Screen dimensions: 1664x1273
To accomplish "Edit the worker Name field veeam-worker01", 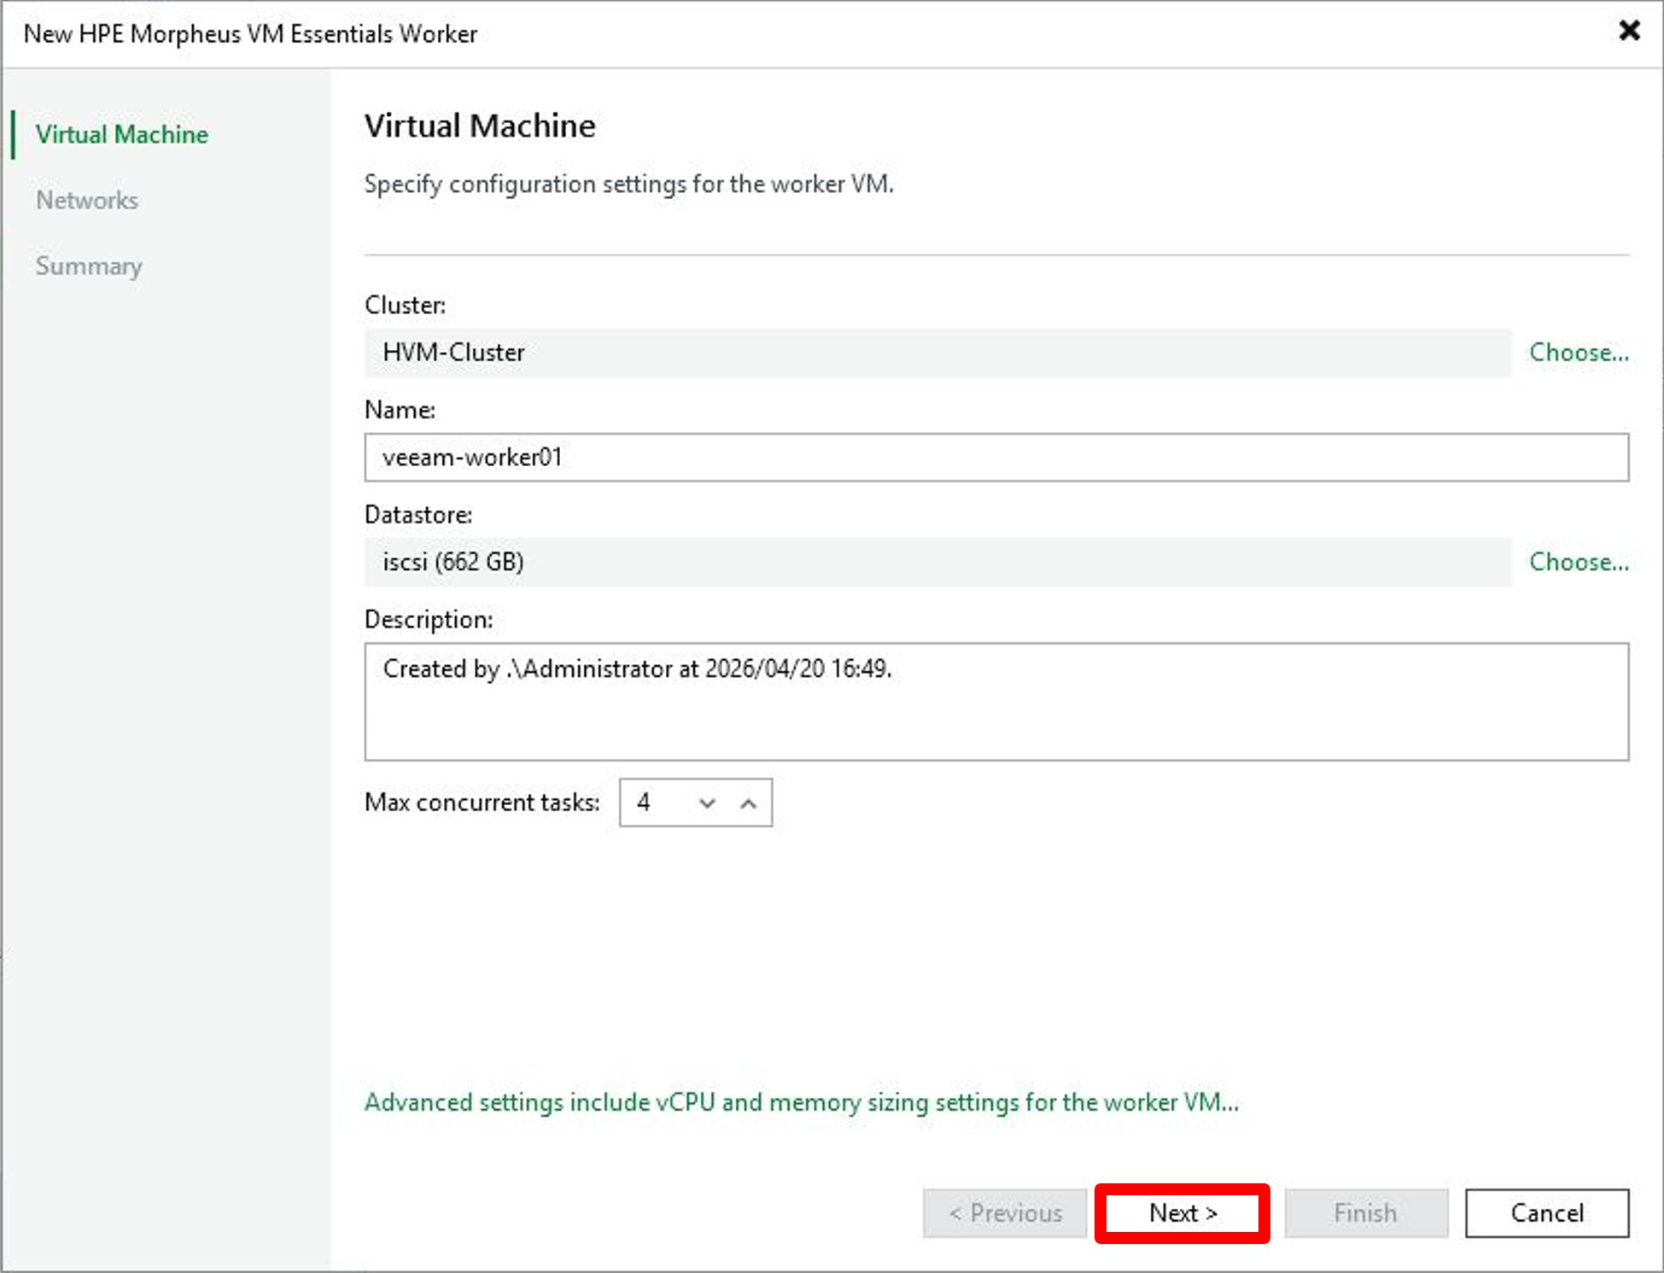I will pos(996,457).
